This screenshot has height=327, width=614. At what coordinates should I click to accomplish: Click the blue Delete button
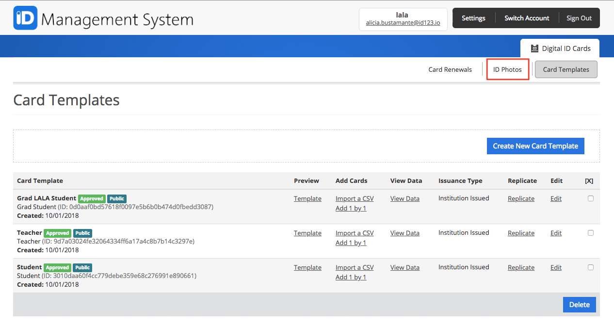pos(579,305)
